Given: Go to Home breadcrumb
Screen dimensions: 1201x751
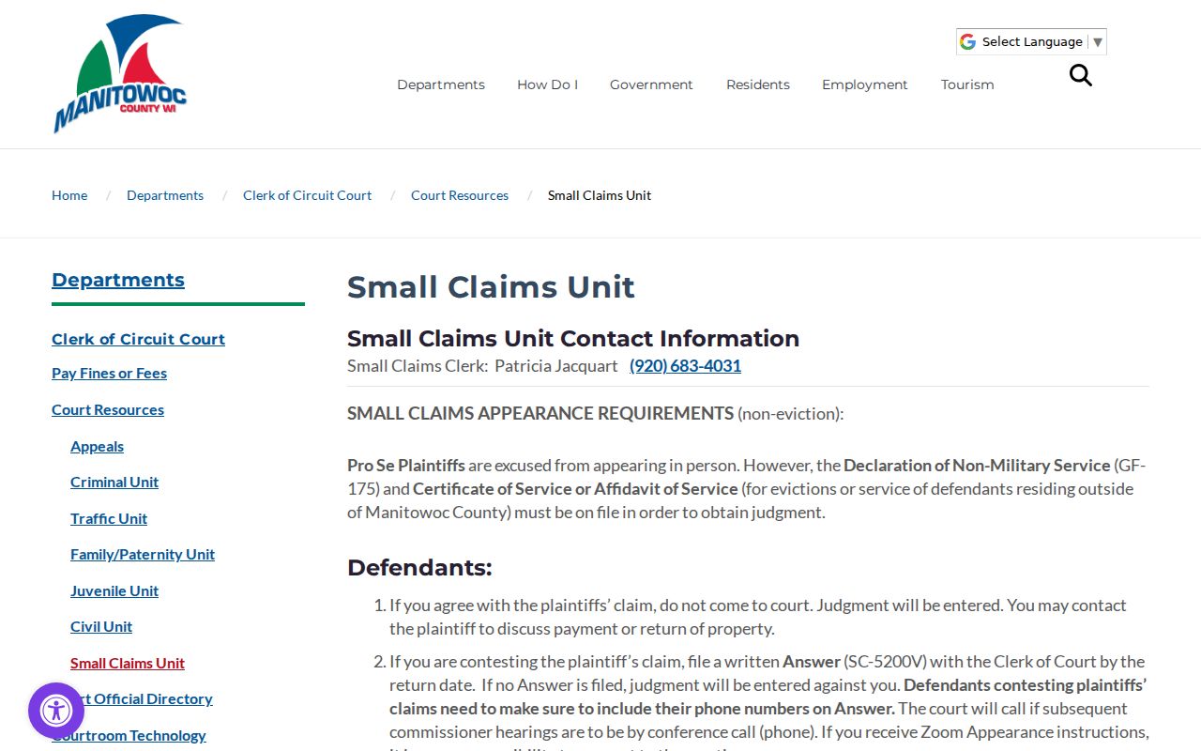Looking at the screenshot, I should click(69, 195).
